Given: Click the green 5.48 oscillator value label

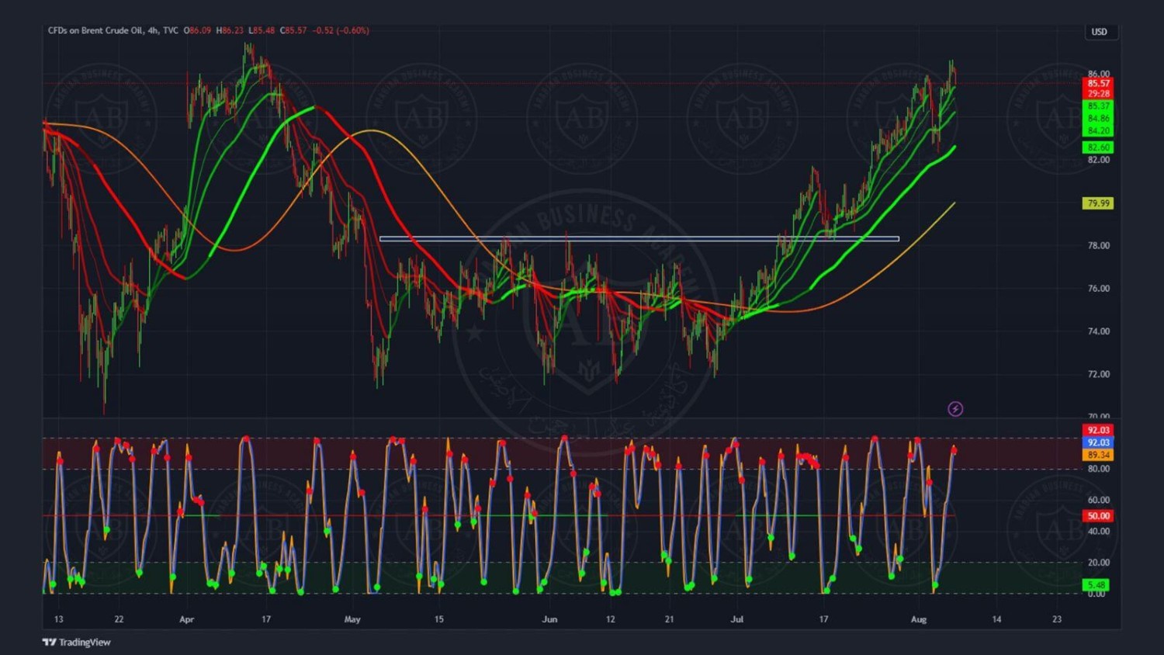Looking at the screenshot, I should click(1096, 585).
